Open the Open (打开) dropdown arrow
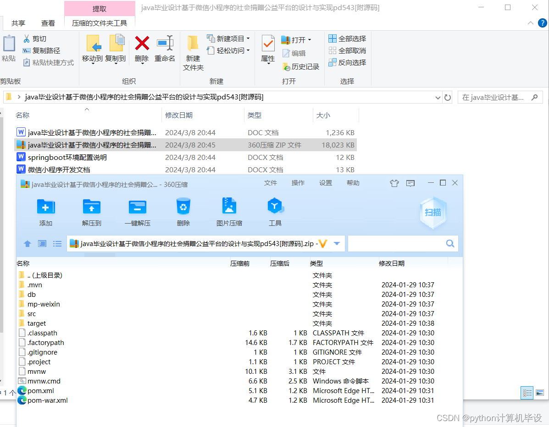 coord(310,40)
